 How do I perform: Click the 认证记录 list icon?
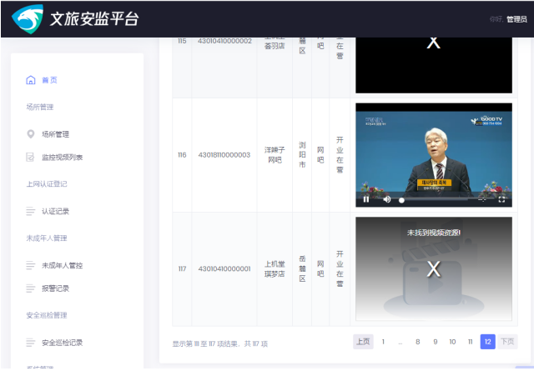(30, 211)
